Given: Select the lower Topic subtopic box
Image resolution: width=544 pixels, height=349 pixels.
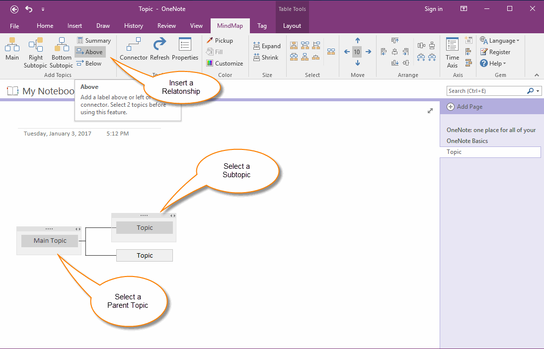Looking at the screenshot, I should 145,256.
